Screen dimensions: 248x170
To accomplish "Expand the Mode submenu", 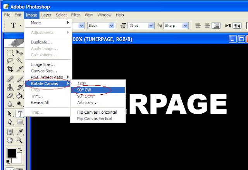I will click(x=48, y=23).
